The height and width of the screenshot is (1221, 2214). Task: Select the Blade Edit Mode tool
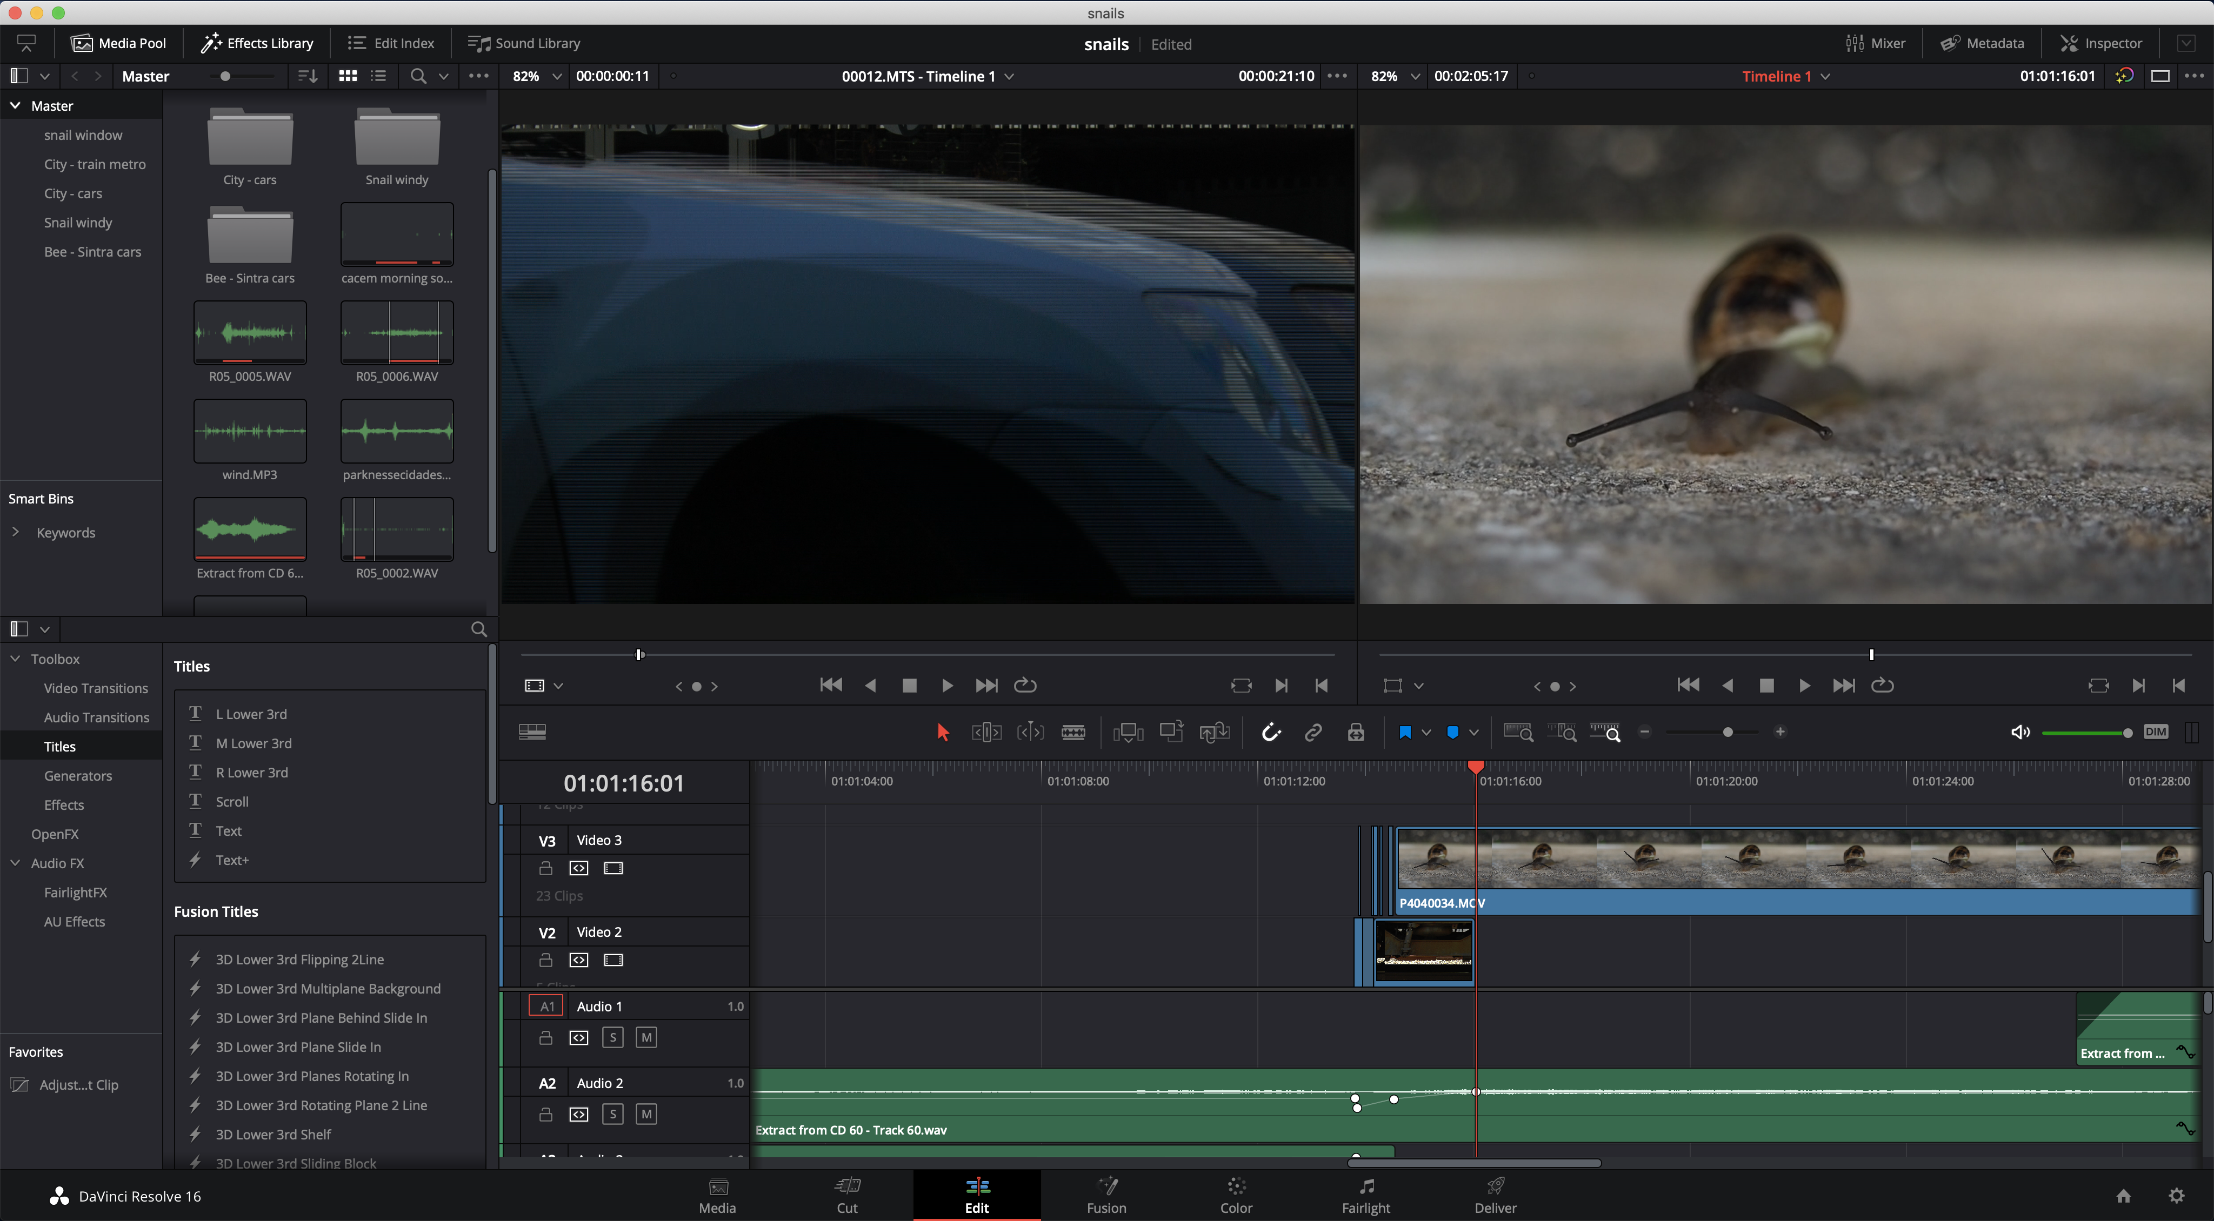click(1073, 732)
